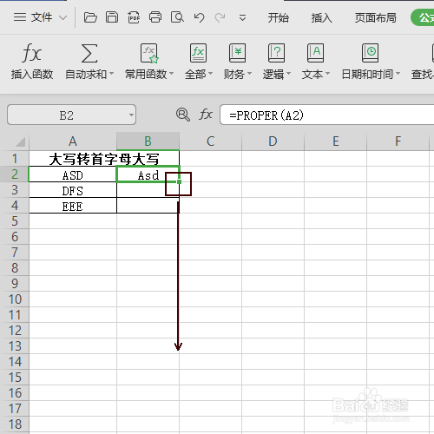Select column C header
The height and width of the screenshot is (434, 434).
210,141
